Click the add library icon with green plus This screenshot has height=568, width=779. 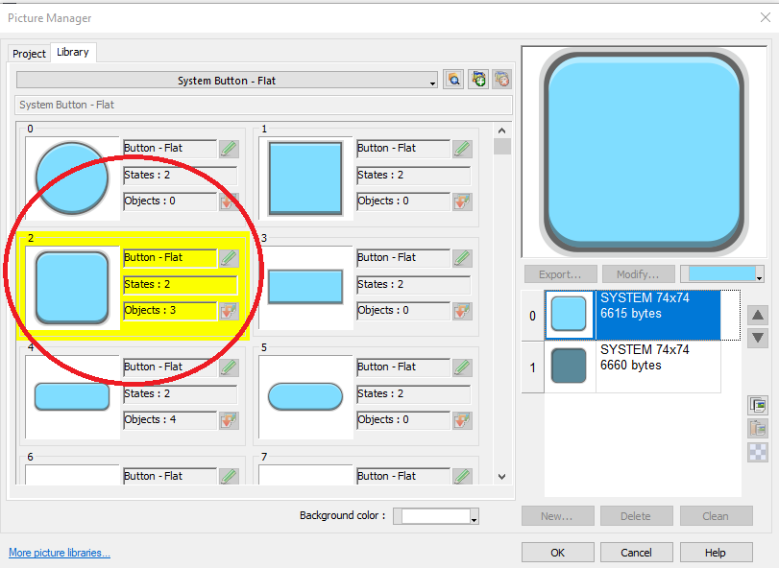pos(477,81)
